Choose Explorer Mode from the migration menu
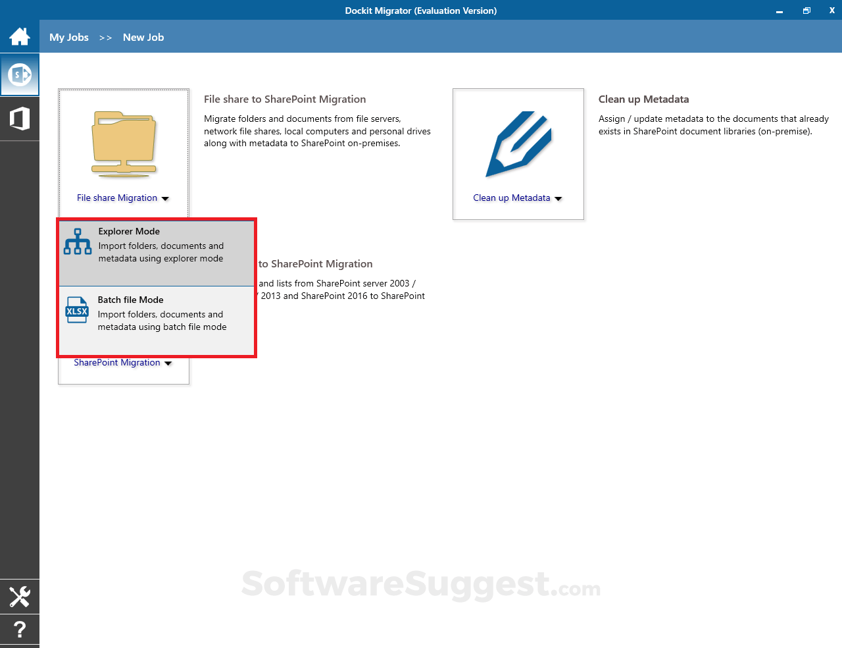 pos(129,231)
